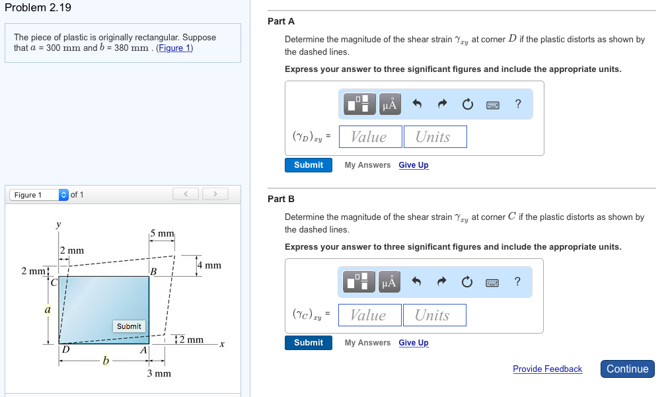Click the units symbol (µÅ) icon in Part B
668x397 pixels.
pyautogui.click(x=390, y=282)
